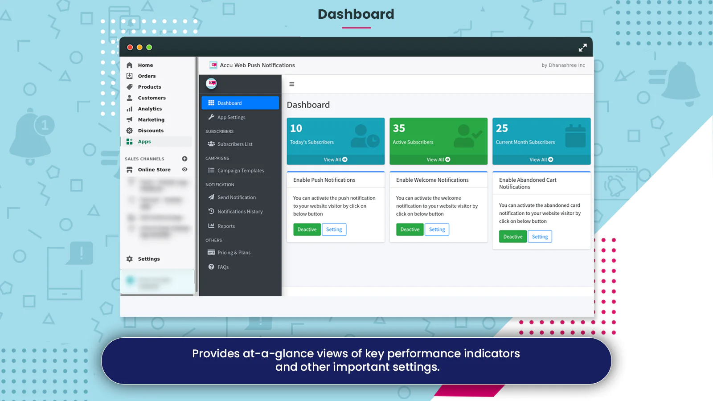Click the Current Month Subscribers count 25
Screen dimensions: 713x401
[x=502, y=128]
